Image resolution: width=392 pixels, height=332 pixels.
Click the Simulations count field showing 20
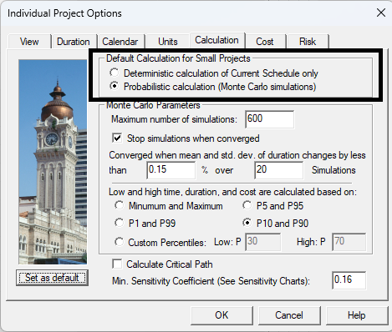(278, 170)
